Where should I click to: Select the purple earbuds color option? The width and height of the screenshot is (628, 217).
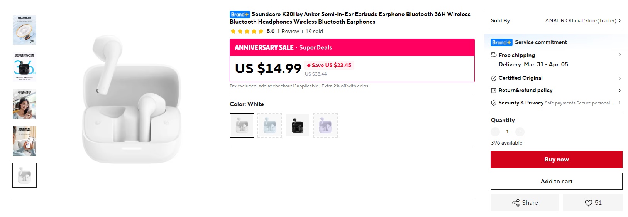tap(325, 125)
